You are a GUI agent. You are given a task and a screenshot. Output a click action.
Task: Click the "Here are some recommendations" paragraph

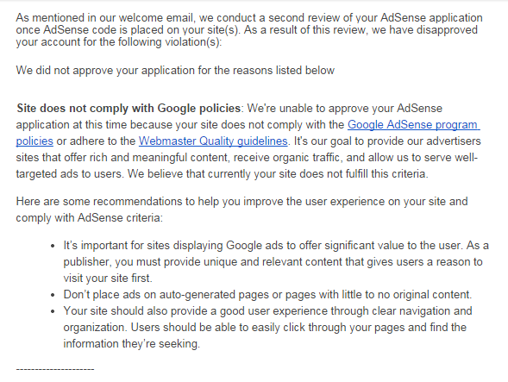tap(241, 210)
